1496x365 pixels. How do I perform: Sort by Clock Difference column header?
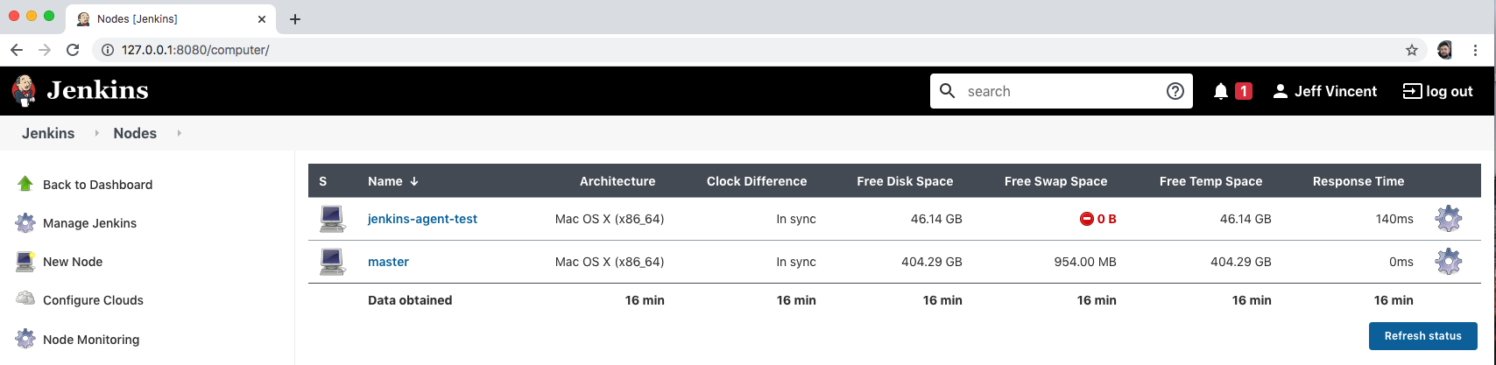click(x=757, y=181)
